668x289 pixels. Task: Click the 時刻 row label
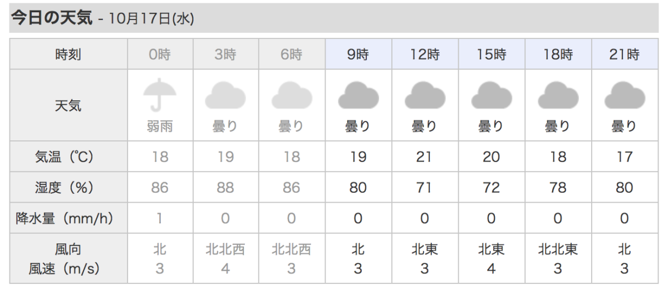click(x=68, y=54)
